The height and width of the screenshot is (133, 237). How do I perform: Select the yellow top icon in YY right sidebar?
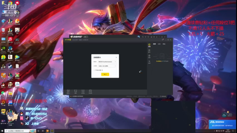pos(149,45)
